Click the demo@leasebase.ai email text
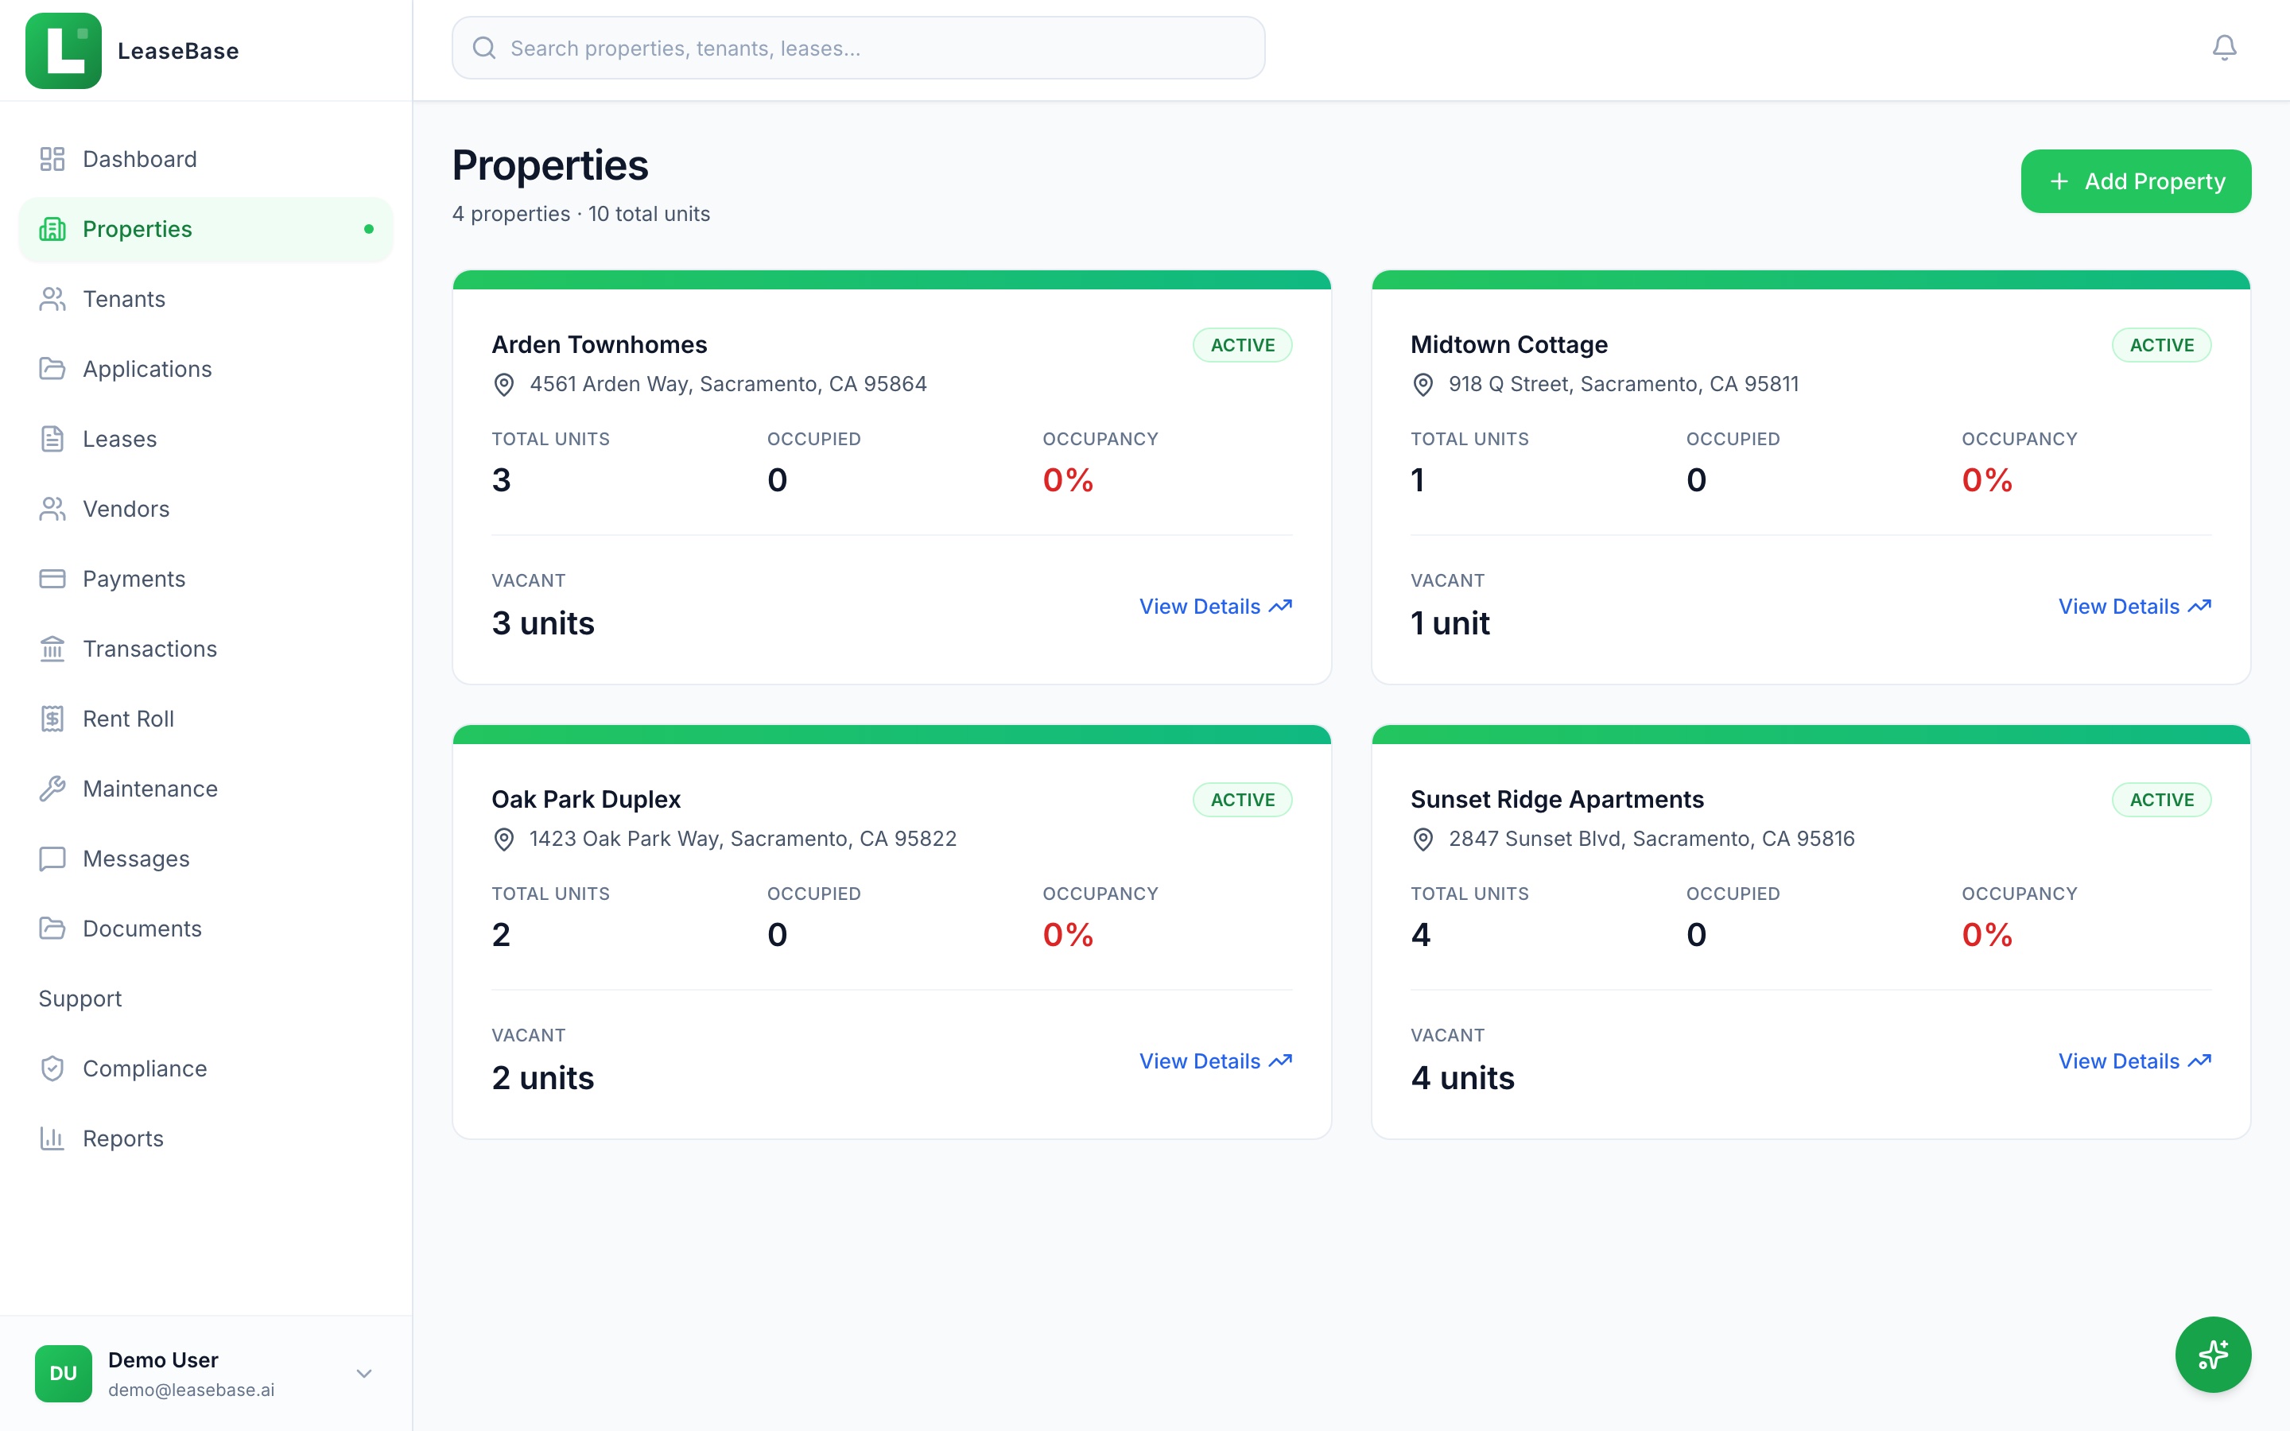The height and width of the screenshot is (1431, 2290). pyautogui.click(x=191, y=1390)
